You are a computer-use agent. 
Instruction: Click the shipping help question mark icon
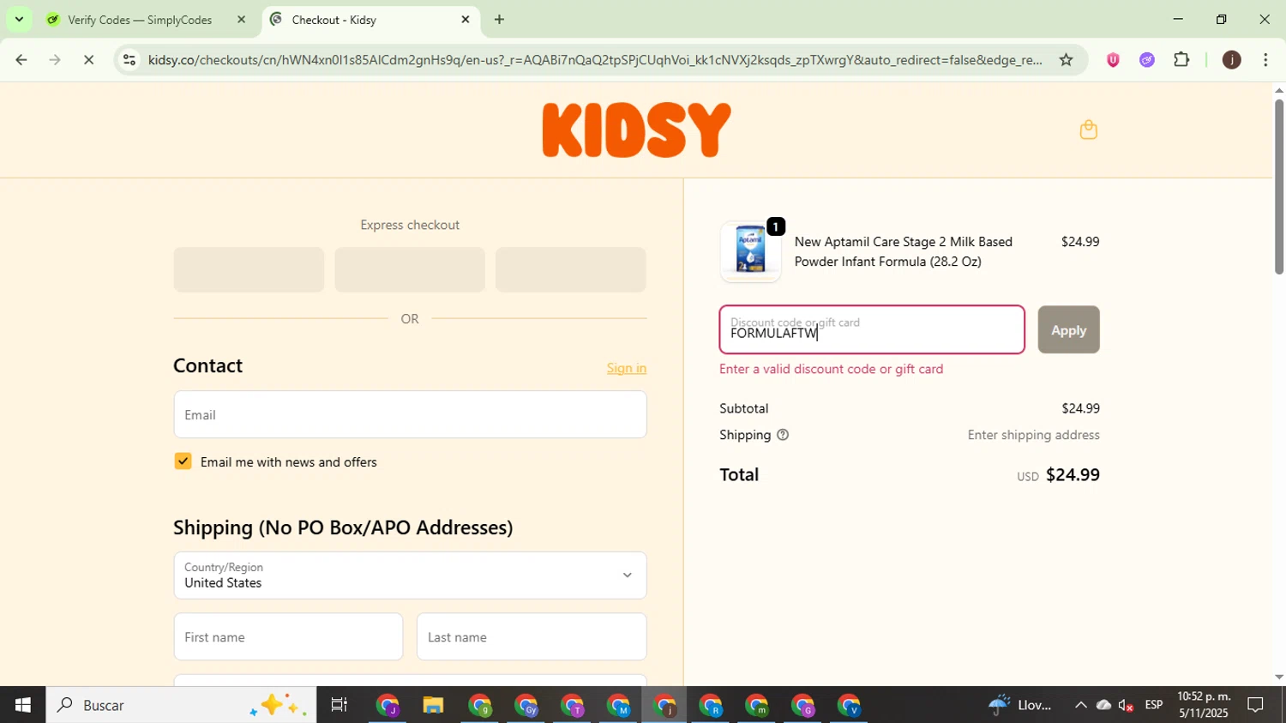click(x=782, y=435)
